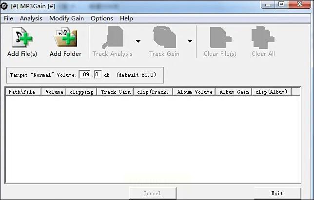Focus the target volume decimal field

(x=98, y=75)
